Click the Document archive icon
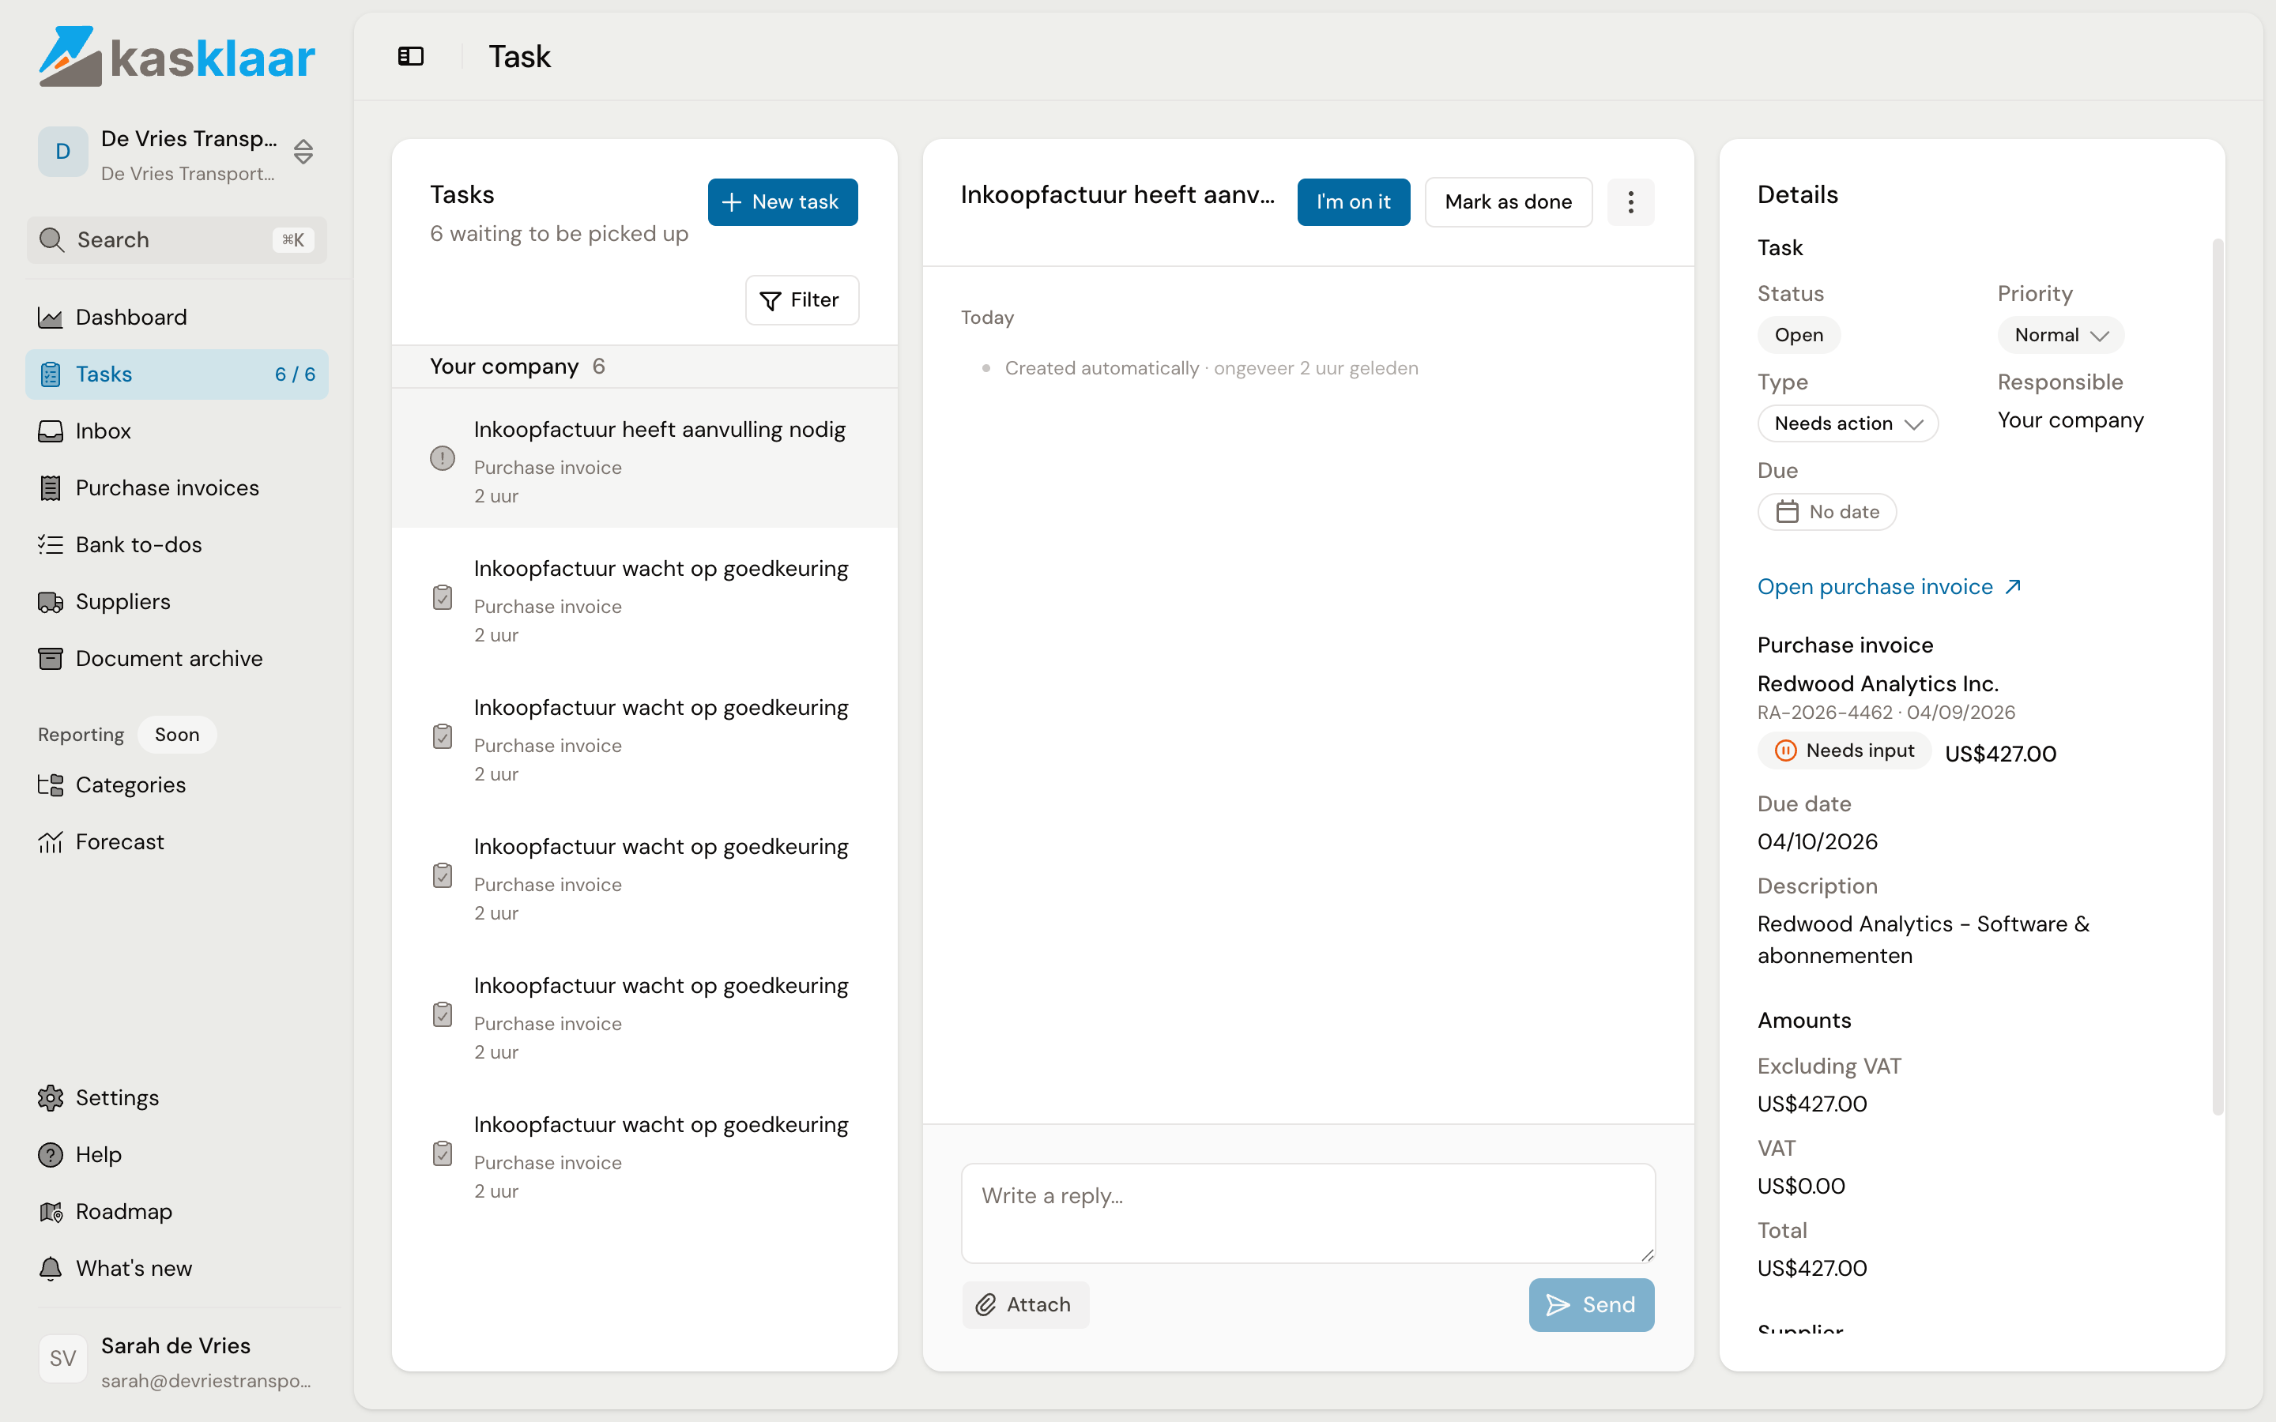The height and width of the screenshot is (1422, 2276). coord(50,658)
